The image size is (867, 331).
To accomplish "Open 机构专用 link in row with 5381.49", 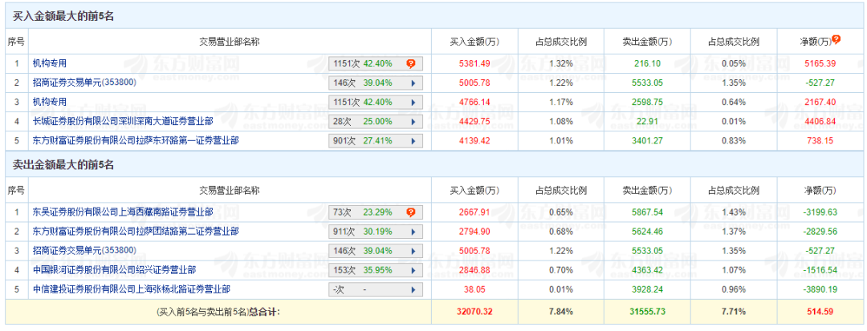I will 50,63.
